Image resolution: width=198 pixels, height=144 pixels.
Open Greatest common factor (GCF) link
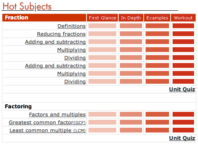(x=47, y=123)
